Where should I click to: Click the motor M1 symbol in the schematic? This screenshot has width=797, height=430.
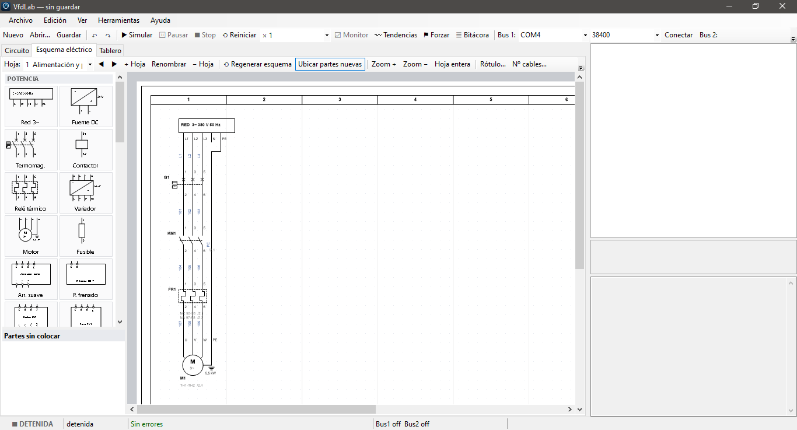(193, 365)
